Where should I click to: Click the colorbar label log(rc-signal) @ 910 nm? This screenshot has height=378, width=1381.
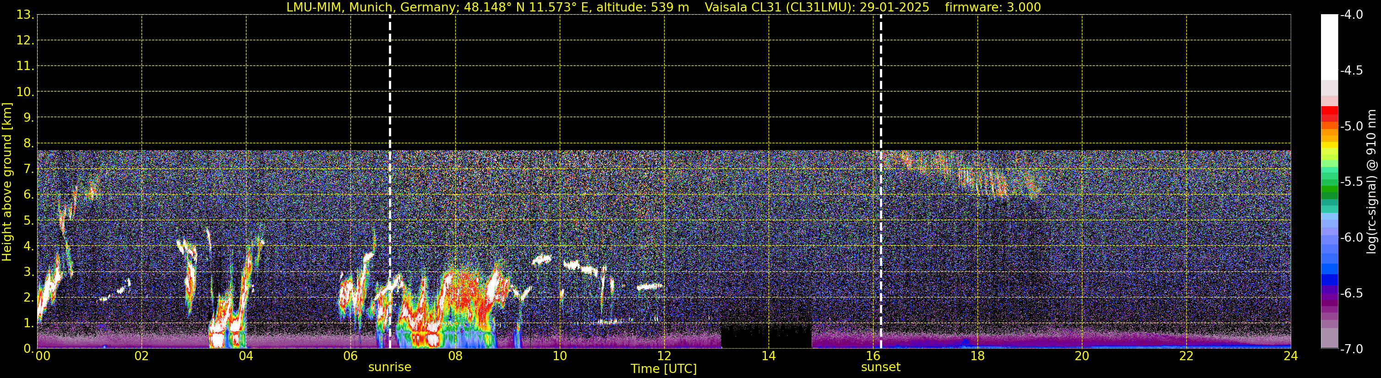(x=1371, y=182)
